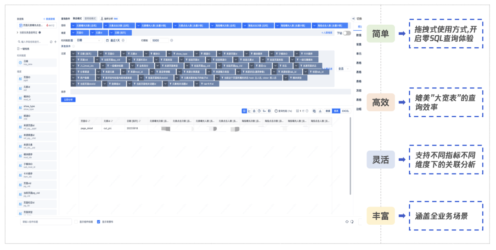Select the pie chart icon
The width and height of the screenshot is (496, 250).
pyautogui.click(x=259, y=111)
